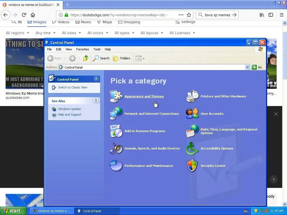Click the Back button in Control Panel
The height and width of the screenshot is (215, 287).
54,58
